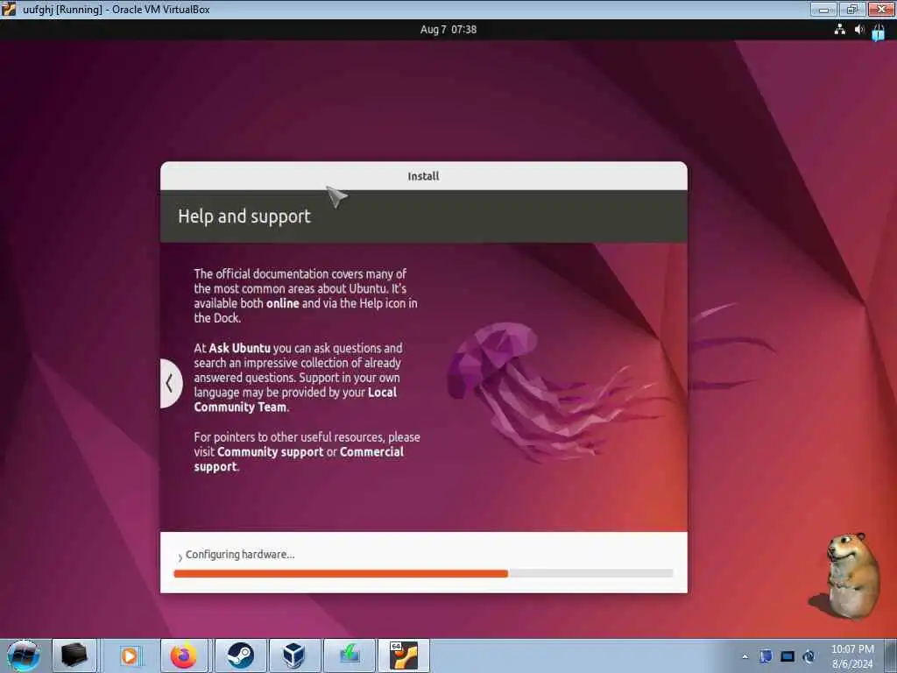Screen dimensions: 897x673
Task: Select the running VM 64-bit taskbar icon
Action: point(404,655)
